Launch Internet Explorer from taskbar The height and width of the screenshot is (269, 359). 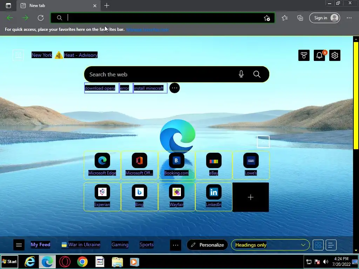tap(30, 261)
